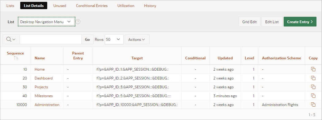Click the Parent Entry column header
This screenshot has height=120, width=322.
(x=78, y=56)
